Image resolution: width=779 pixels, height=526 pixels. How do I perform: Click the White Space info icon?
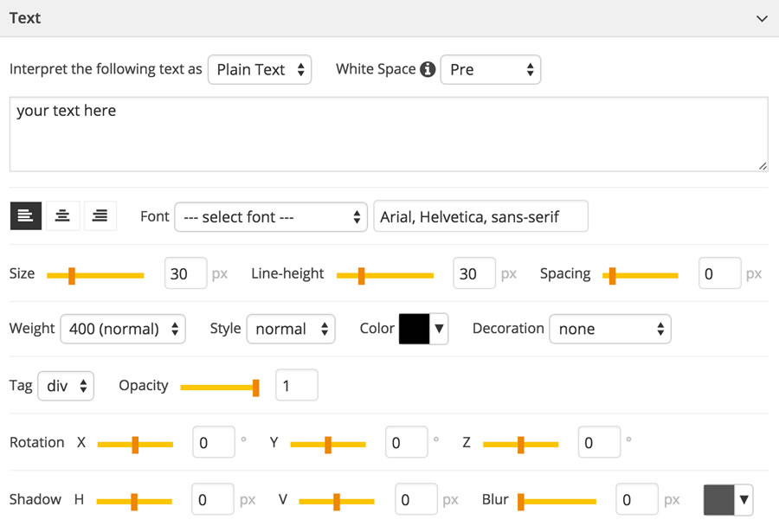coord(428,69)
